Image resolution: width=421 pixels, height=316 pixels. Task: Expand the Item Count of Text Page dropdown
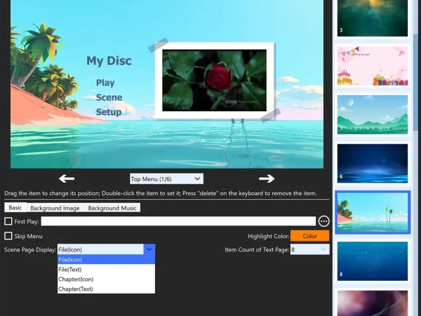click(x=310, y=250)
